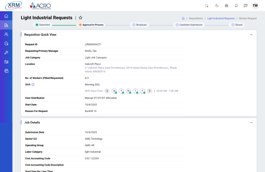Open the feedback chat icon in header
Screen dimensions: 265x172
tap(246, 6)
